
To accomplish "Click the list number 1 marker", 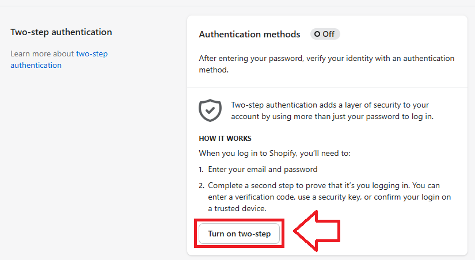I will (x=202, y=170).
